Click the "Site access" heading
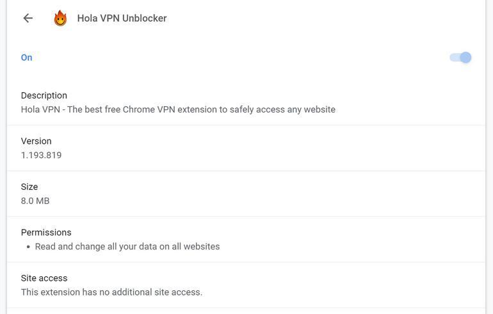 coord(44,278)
